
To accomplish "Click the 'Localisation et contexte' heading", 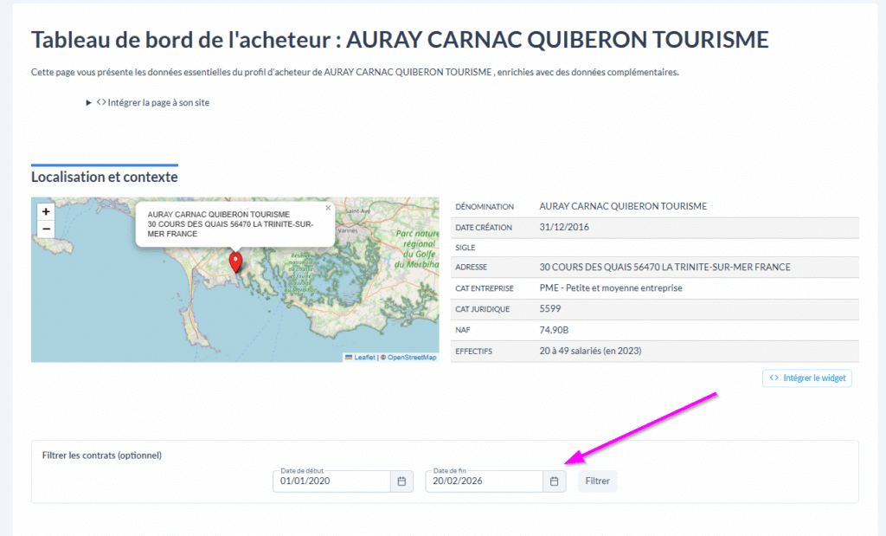I will tap(105, 178).
